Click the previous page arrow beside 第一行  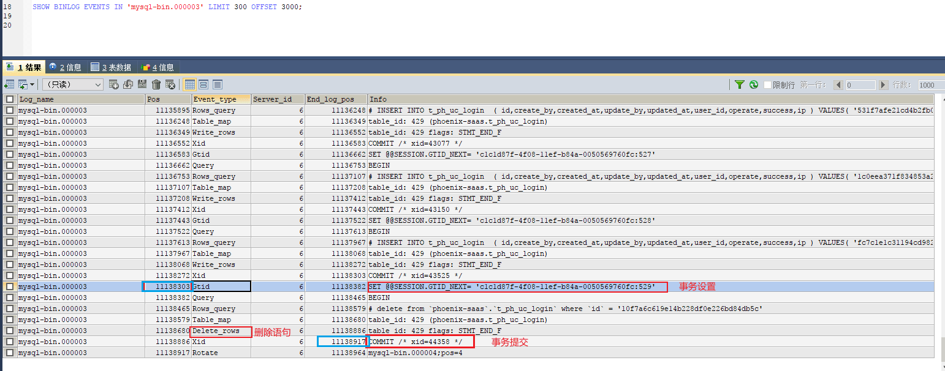[x=838, y=85]
